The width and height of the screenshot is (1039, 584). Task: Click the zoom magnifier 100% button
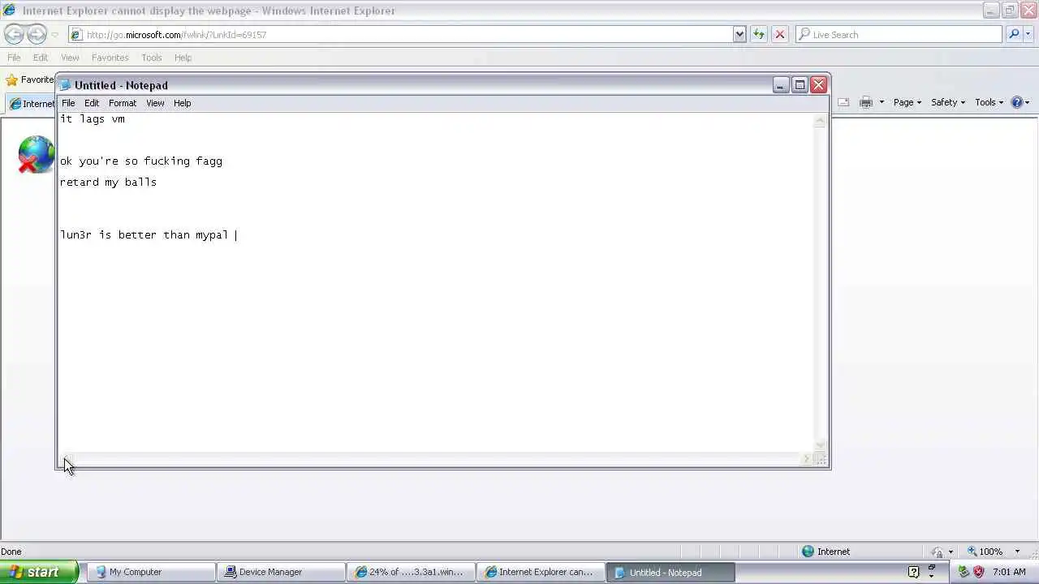click(985, 552)
